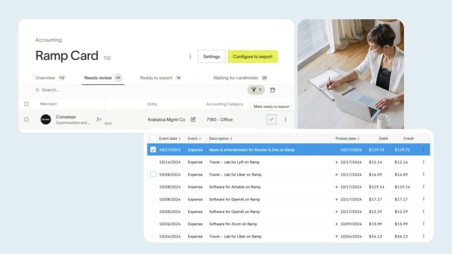Click the Configure to export button
452x254 pixels.
252,56
